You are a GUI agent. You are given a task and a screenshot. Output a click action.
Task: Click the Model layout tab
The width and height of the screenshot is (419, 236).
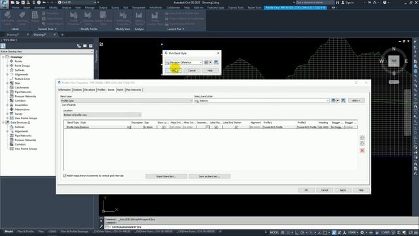[x=9, y=231]
